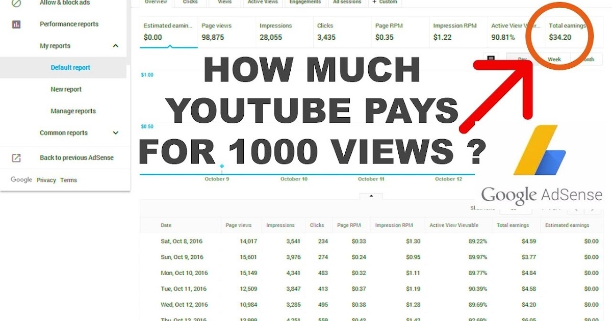The height and width of the screenshot is (321, 612).
Task: Select the Active View 90.81% metric card
Action: point(516,32)
